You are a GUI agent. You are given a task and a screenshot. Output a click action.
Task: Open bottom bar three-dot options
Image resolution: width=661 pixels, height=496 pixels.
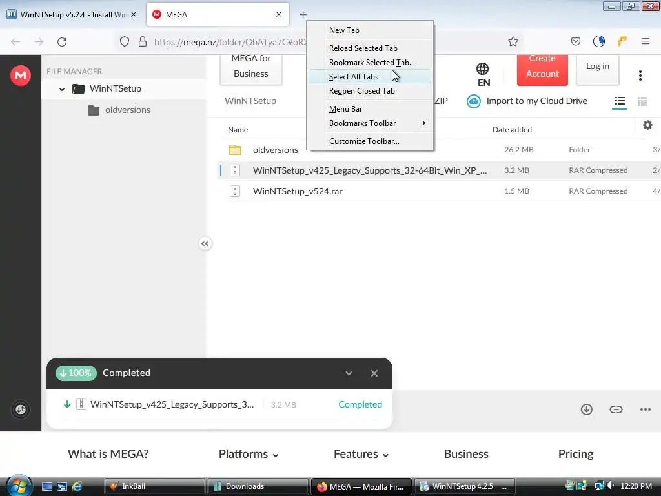[x=645, y=409]
